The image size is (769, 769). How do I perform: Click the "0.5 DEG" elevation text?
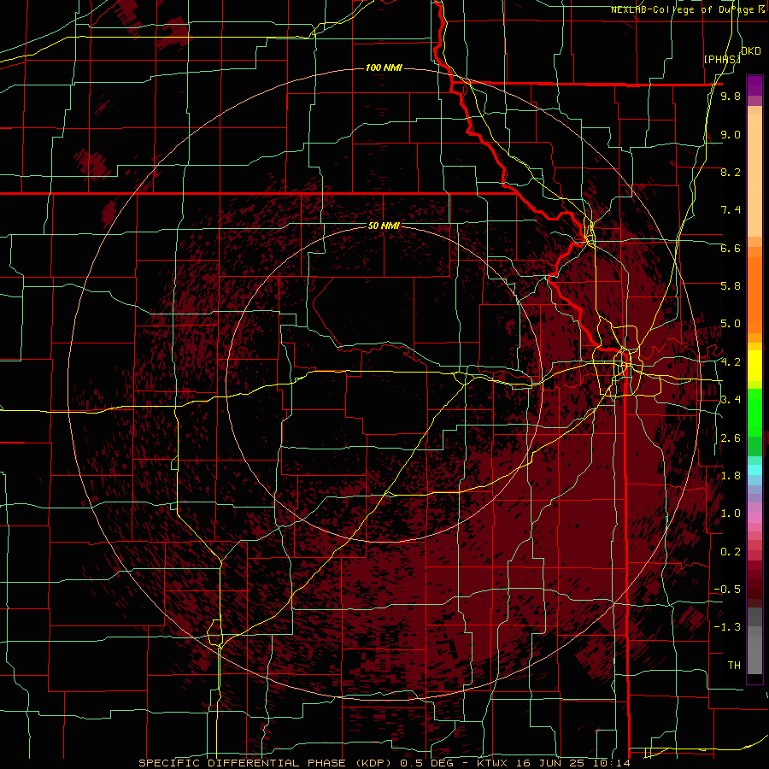pyautogui.click(x=426, y=763)
